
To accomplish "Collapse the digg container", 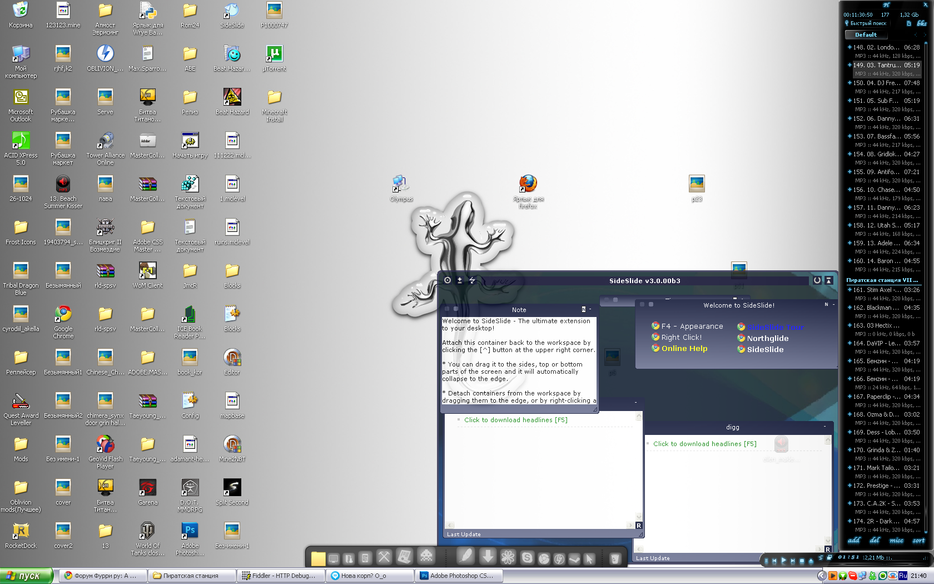I will pos(824,427).
